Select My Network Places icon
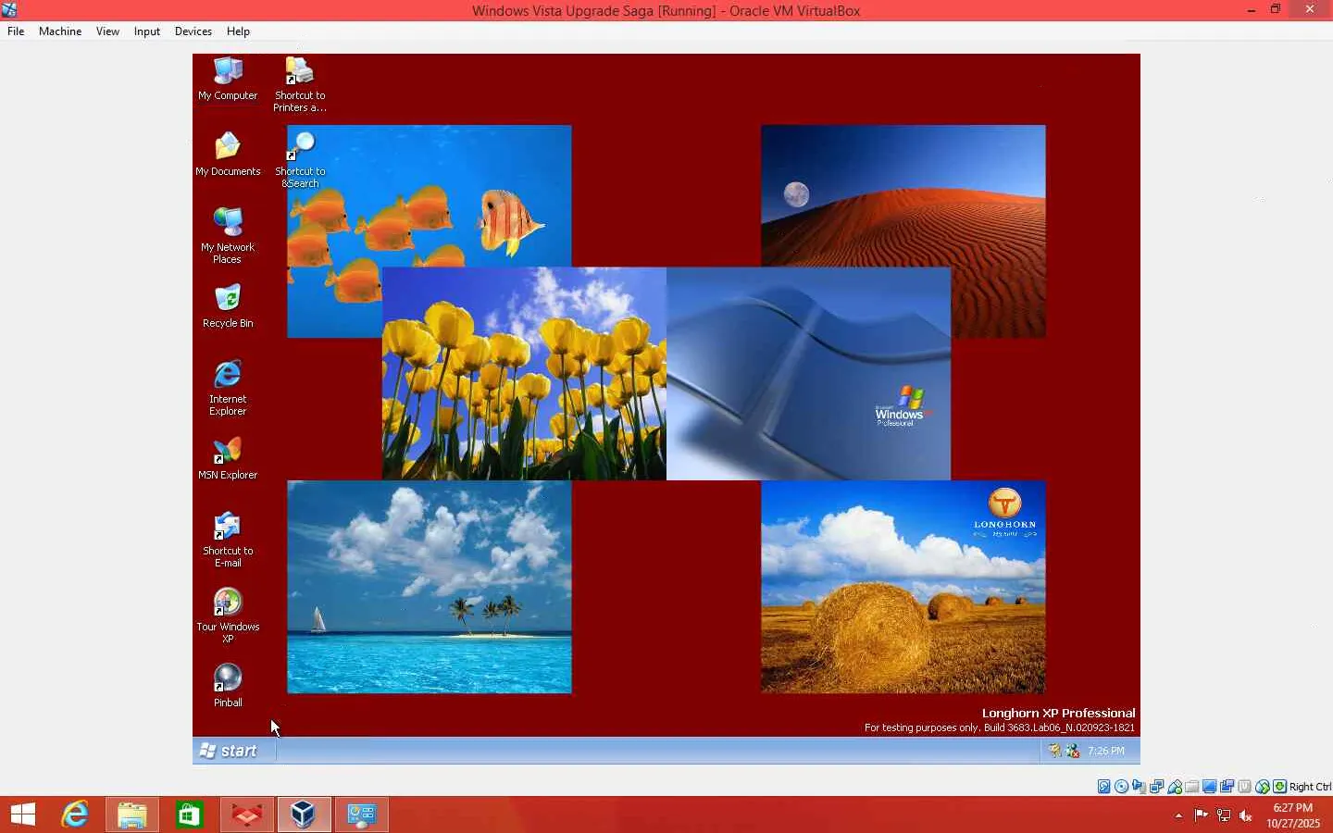This screenshot has width=1333, height=833. 228,236
